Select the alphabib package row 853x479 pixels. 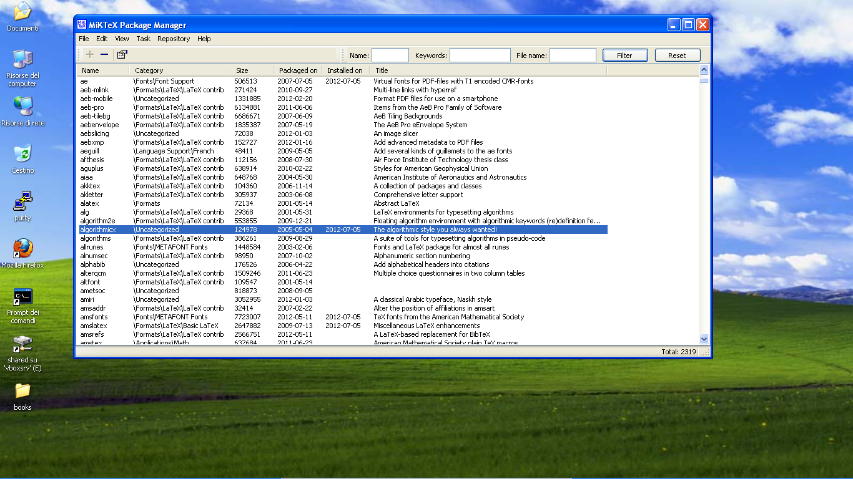(342, 264)
